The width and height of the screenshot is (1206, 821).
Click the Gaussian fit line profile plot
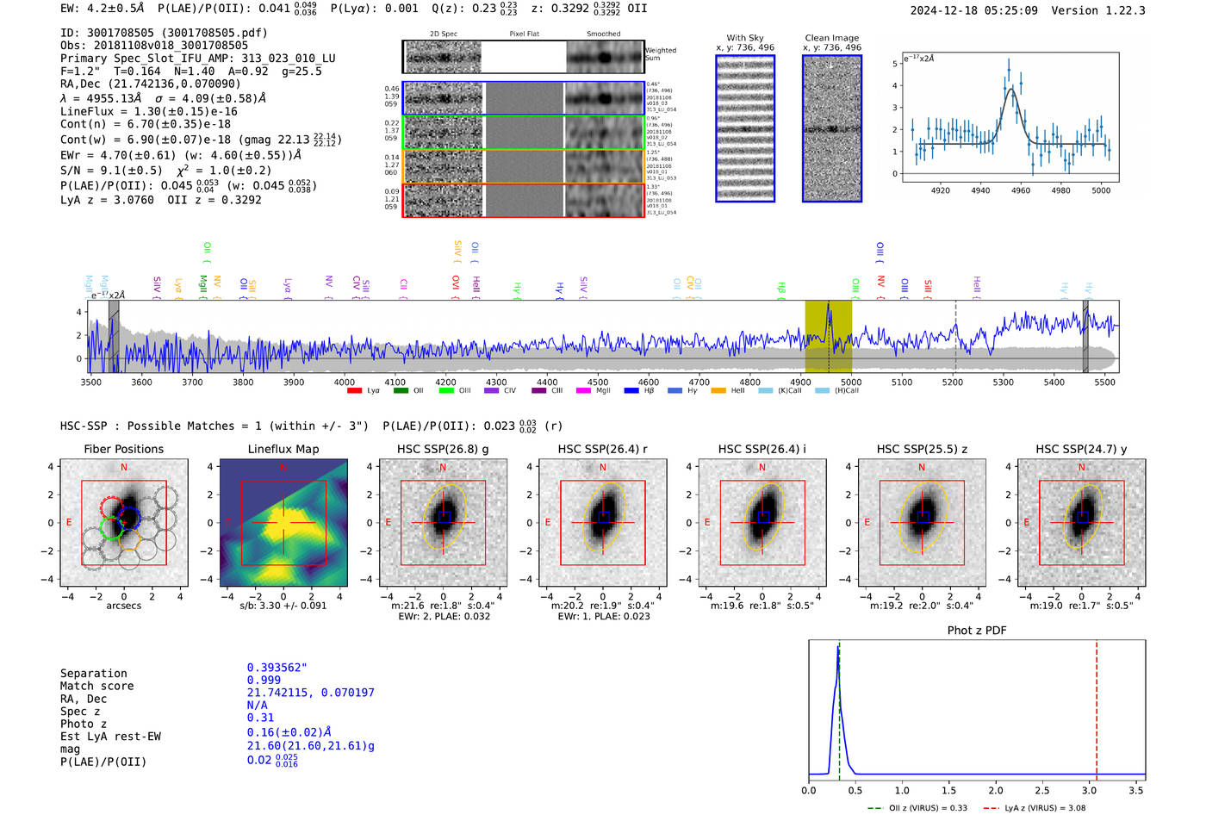click(1010, 117)
